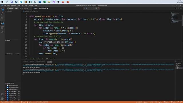Open Excel from the taskbar
The height and width of the screenshot is (103, 183).
click(x=44, y=2)
